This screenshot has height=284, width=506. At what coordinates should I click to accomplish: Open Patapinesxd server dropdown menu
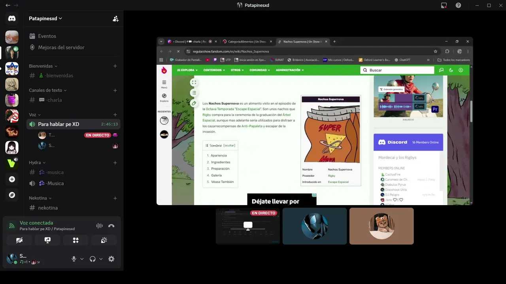click(x=45, y=19)
